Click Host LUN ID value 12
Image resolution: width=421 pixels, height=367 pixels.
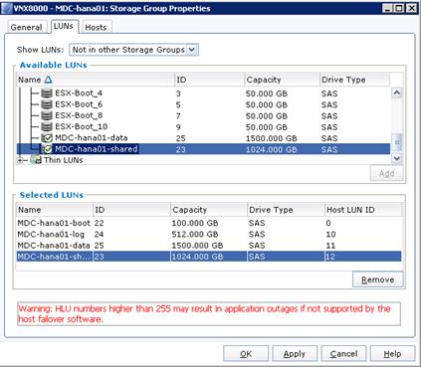click(x=330, y=257)
